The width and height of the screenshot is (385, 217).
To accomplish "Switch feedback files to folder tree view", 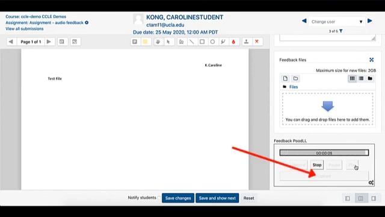I will 370,78.
